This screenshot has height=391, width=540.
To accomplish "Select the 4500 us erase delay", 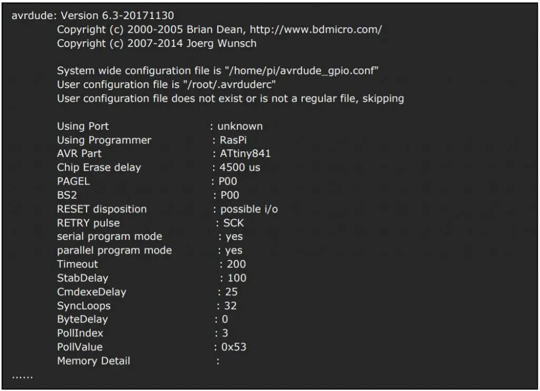I will point(240,168).
